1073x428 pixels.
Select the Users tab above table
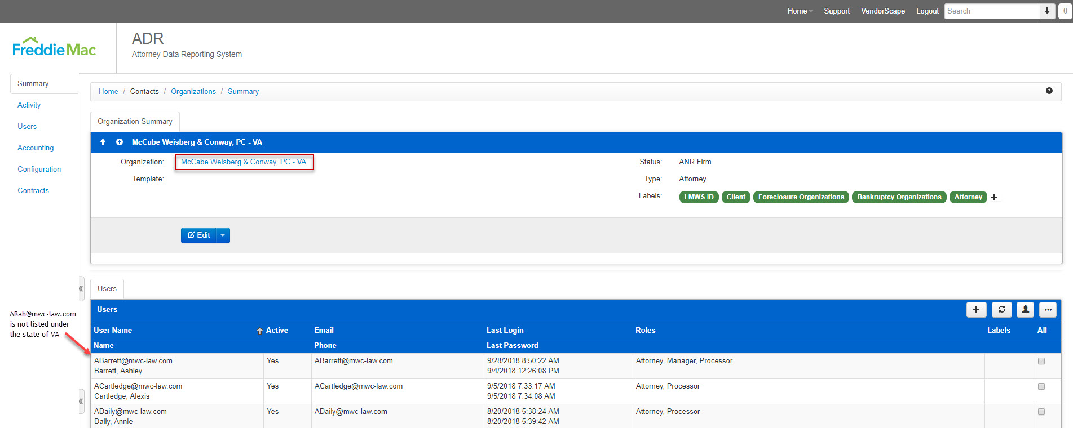tap(107, 289)
